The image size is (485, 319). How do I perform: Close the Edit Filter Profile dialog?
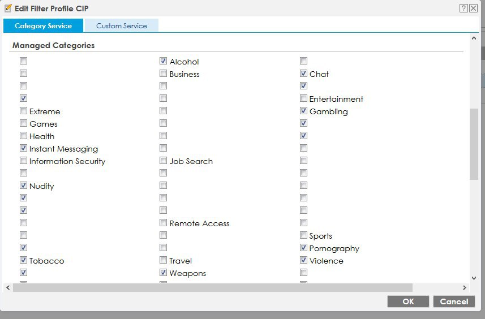click(x=473, y=8)
